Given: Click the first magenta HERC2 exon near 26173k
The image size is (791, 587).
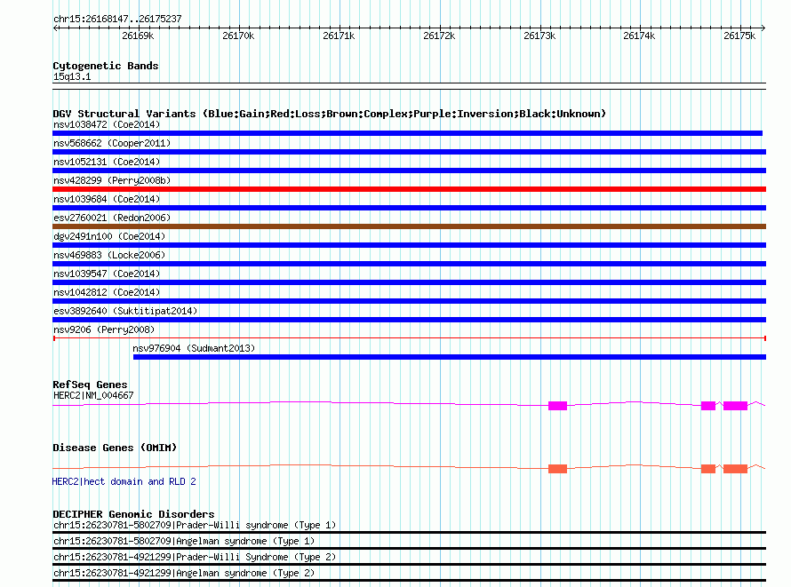Looking at the screenshot, I should (x=557, y=406).
